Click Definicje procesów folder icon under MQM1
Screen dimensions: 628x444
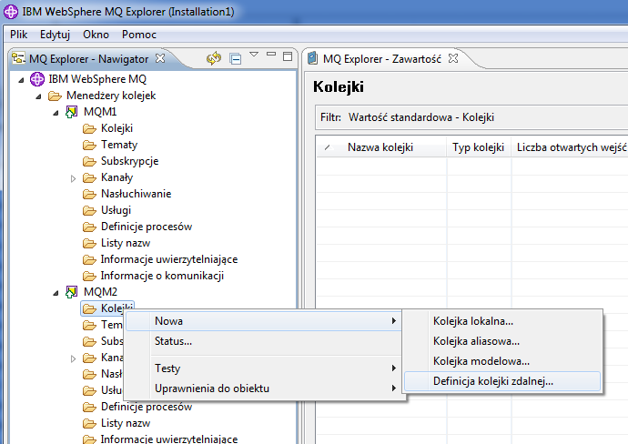[x=89, y=227]
